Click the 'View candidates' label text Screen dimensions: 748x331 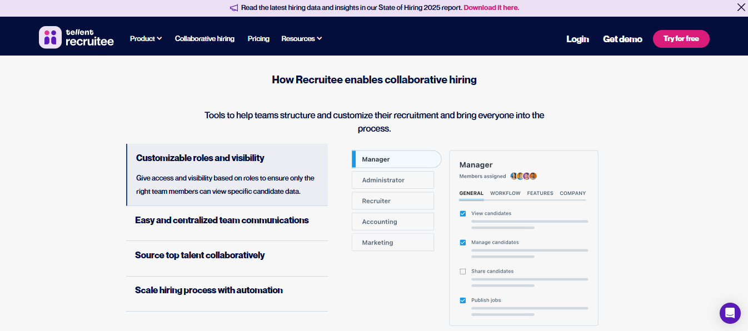(x=491, y=213)
